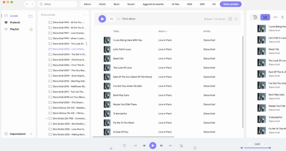Click the replay history icon in player bar
Image resolution: width=286 pixels, height=151 pixels.
(124, 146)
